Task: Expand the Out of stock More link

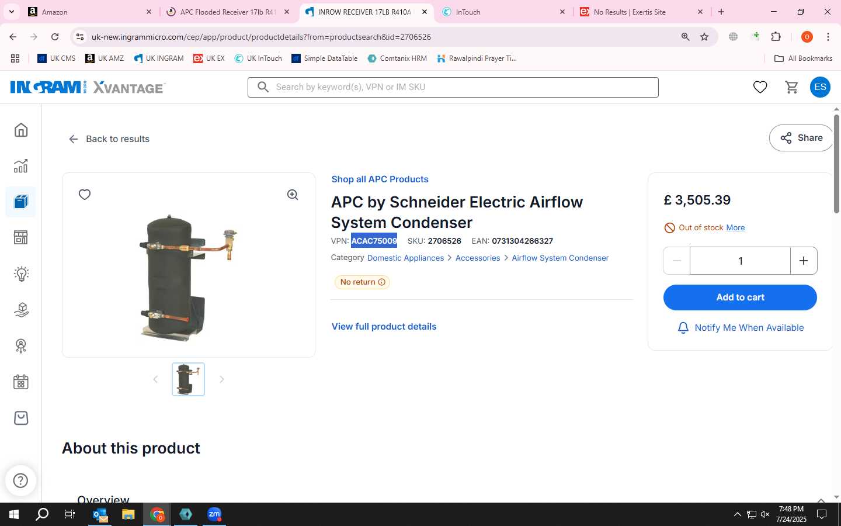Action: click(735, 227)
